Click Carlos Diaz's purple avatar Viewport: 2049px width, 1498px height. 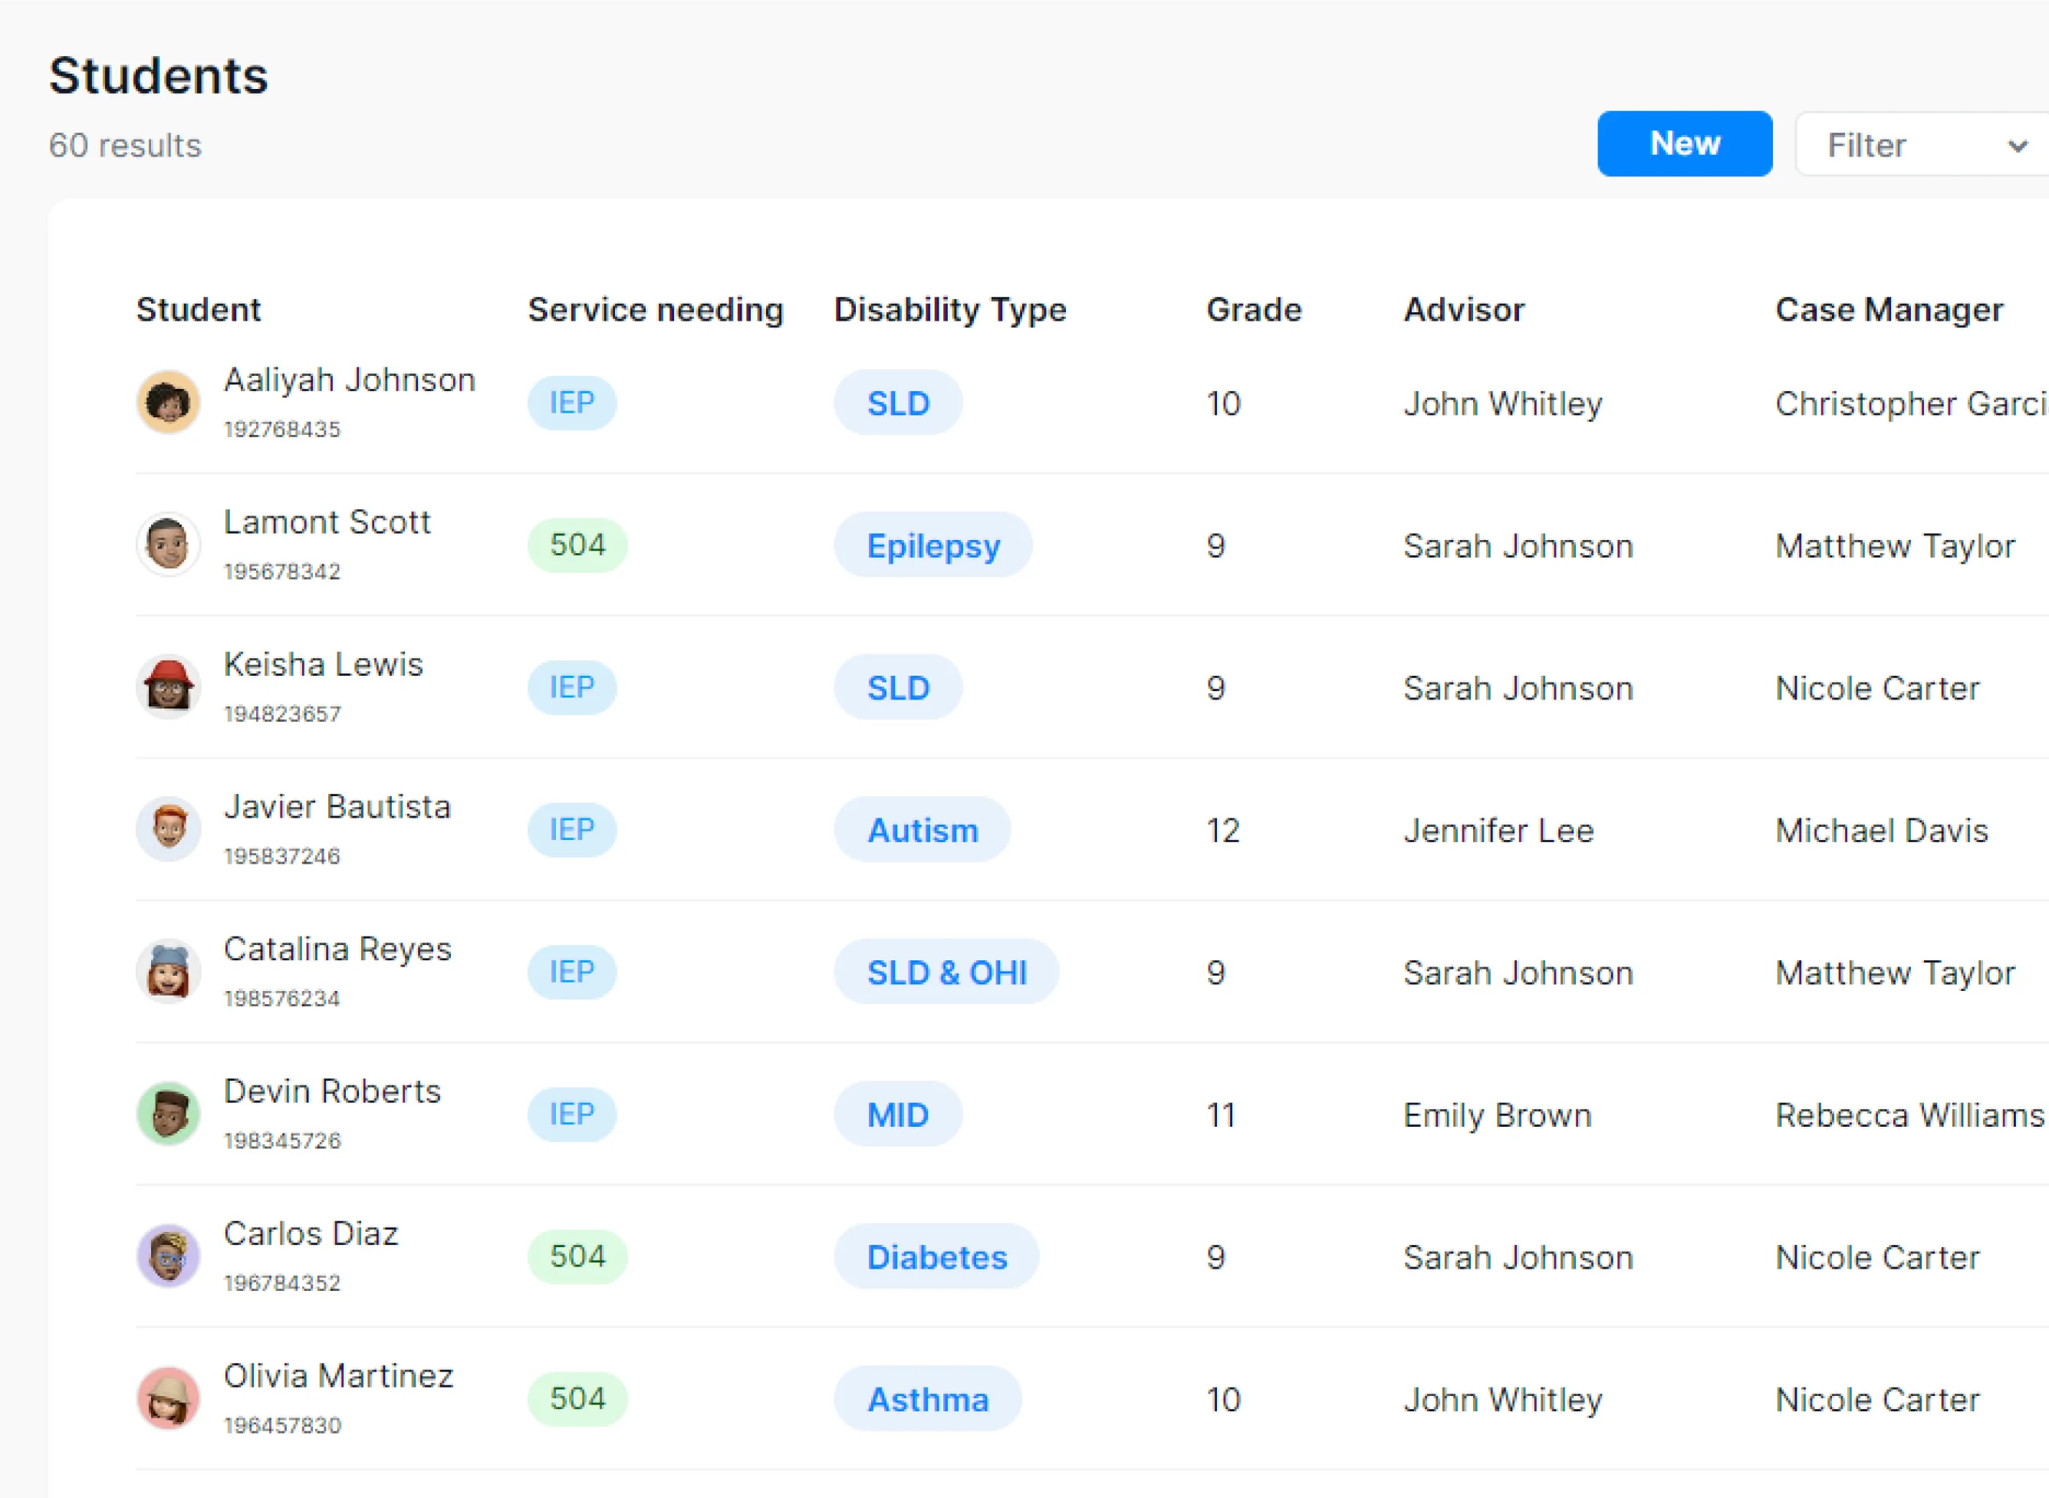[x=169, y=1256]
